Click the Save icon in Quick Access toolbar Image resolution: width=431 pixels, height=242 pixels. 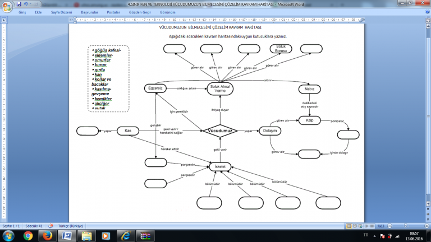(x=19, y=3)
